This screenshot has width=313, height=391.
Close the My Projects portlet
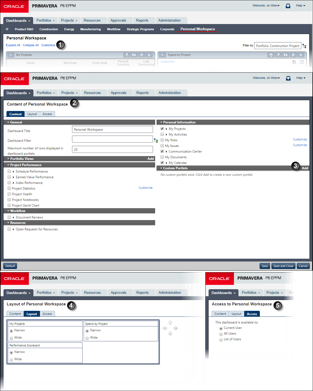(x=149, y=55)
